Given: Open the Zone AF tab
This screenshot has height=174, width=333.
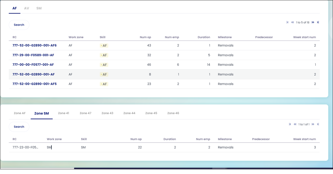Looking at the screenshot, I should (20, 113).
